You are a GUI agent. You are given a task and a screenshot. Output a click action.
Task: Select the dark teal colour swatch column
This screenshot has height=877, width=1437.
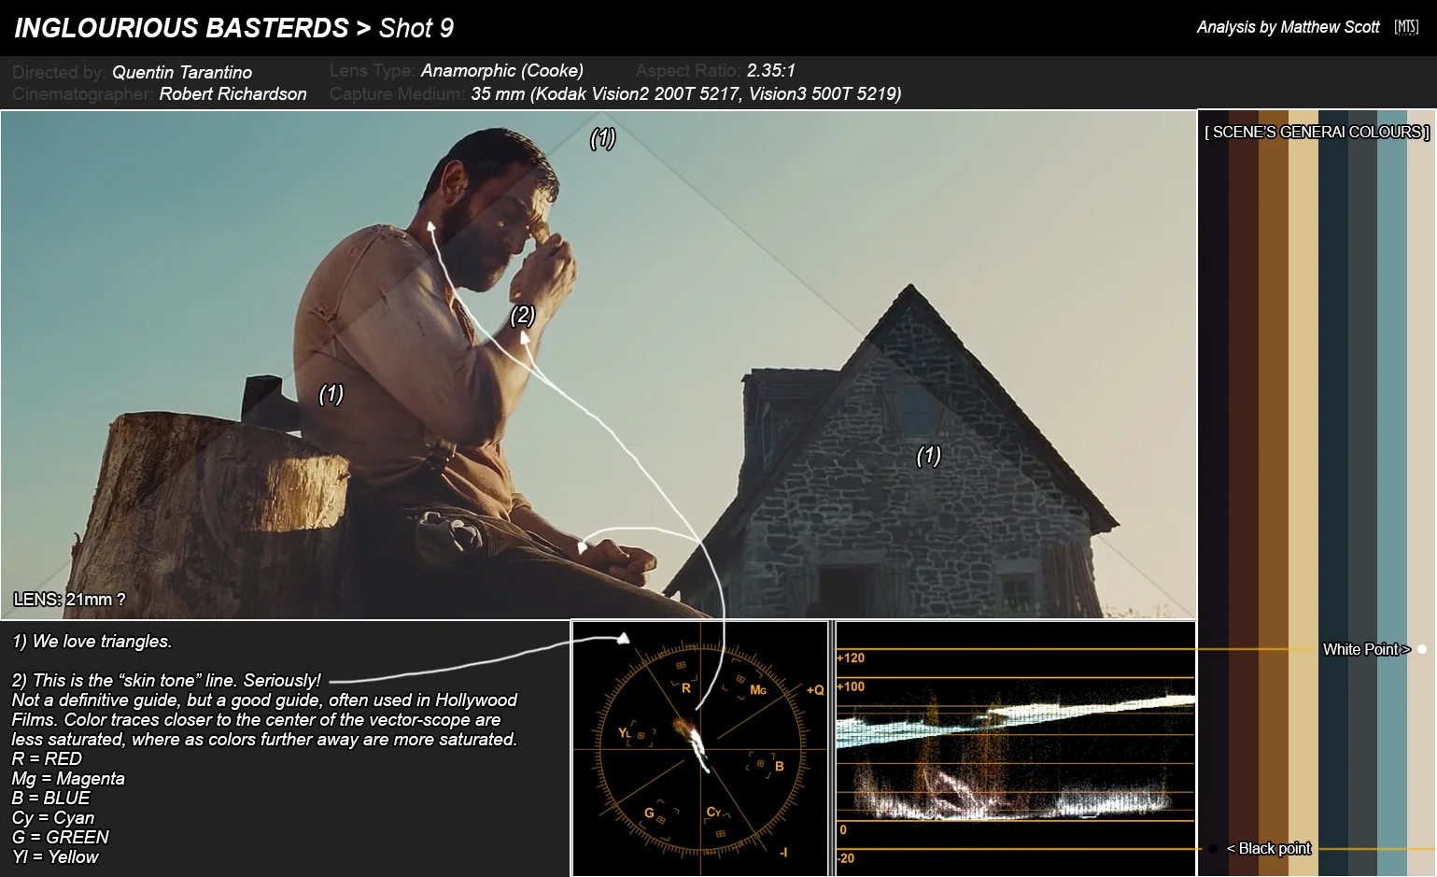click(x=1333, y=493)
